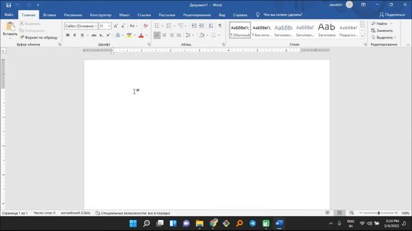Apply the Обычный style
Screen dimensions: 412x231
(240, 30)
